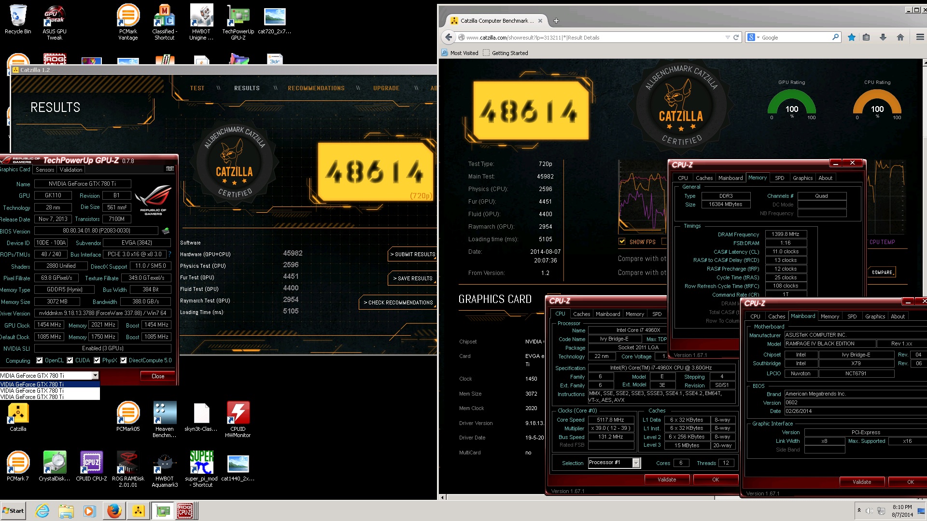The image size is (927, 521).
Task: Click SUBMIT RESULTS button
Action: (x=413, y=254)
